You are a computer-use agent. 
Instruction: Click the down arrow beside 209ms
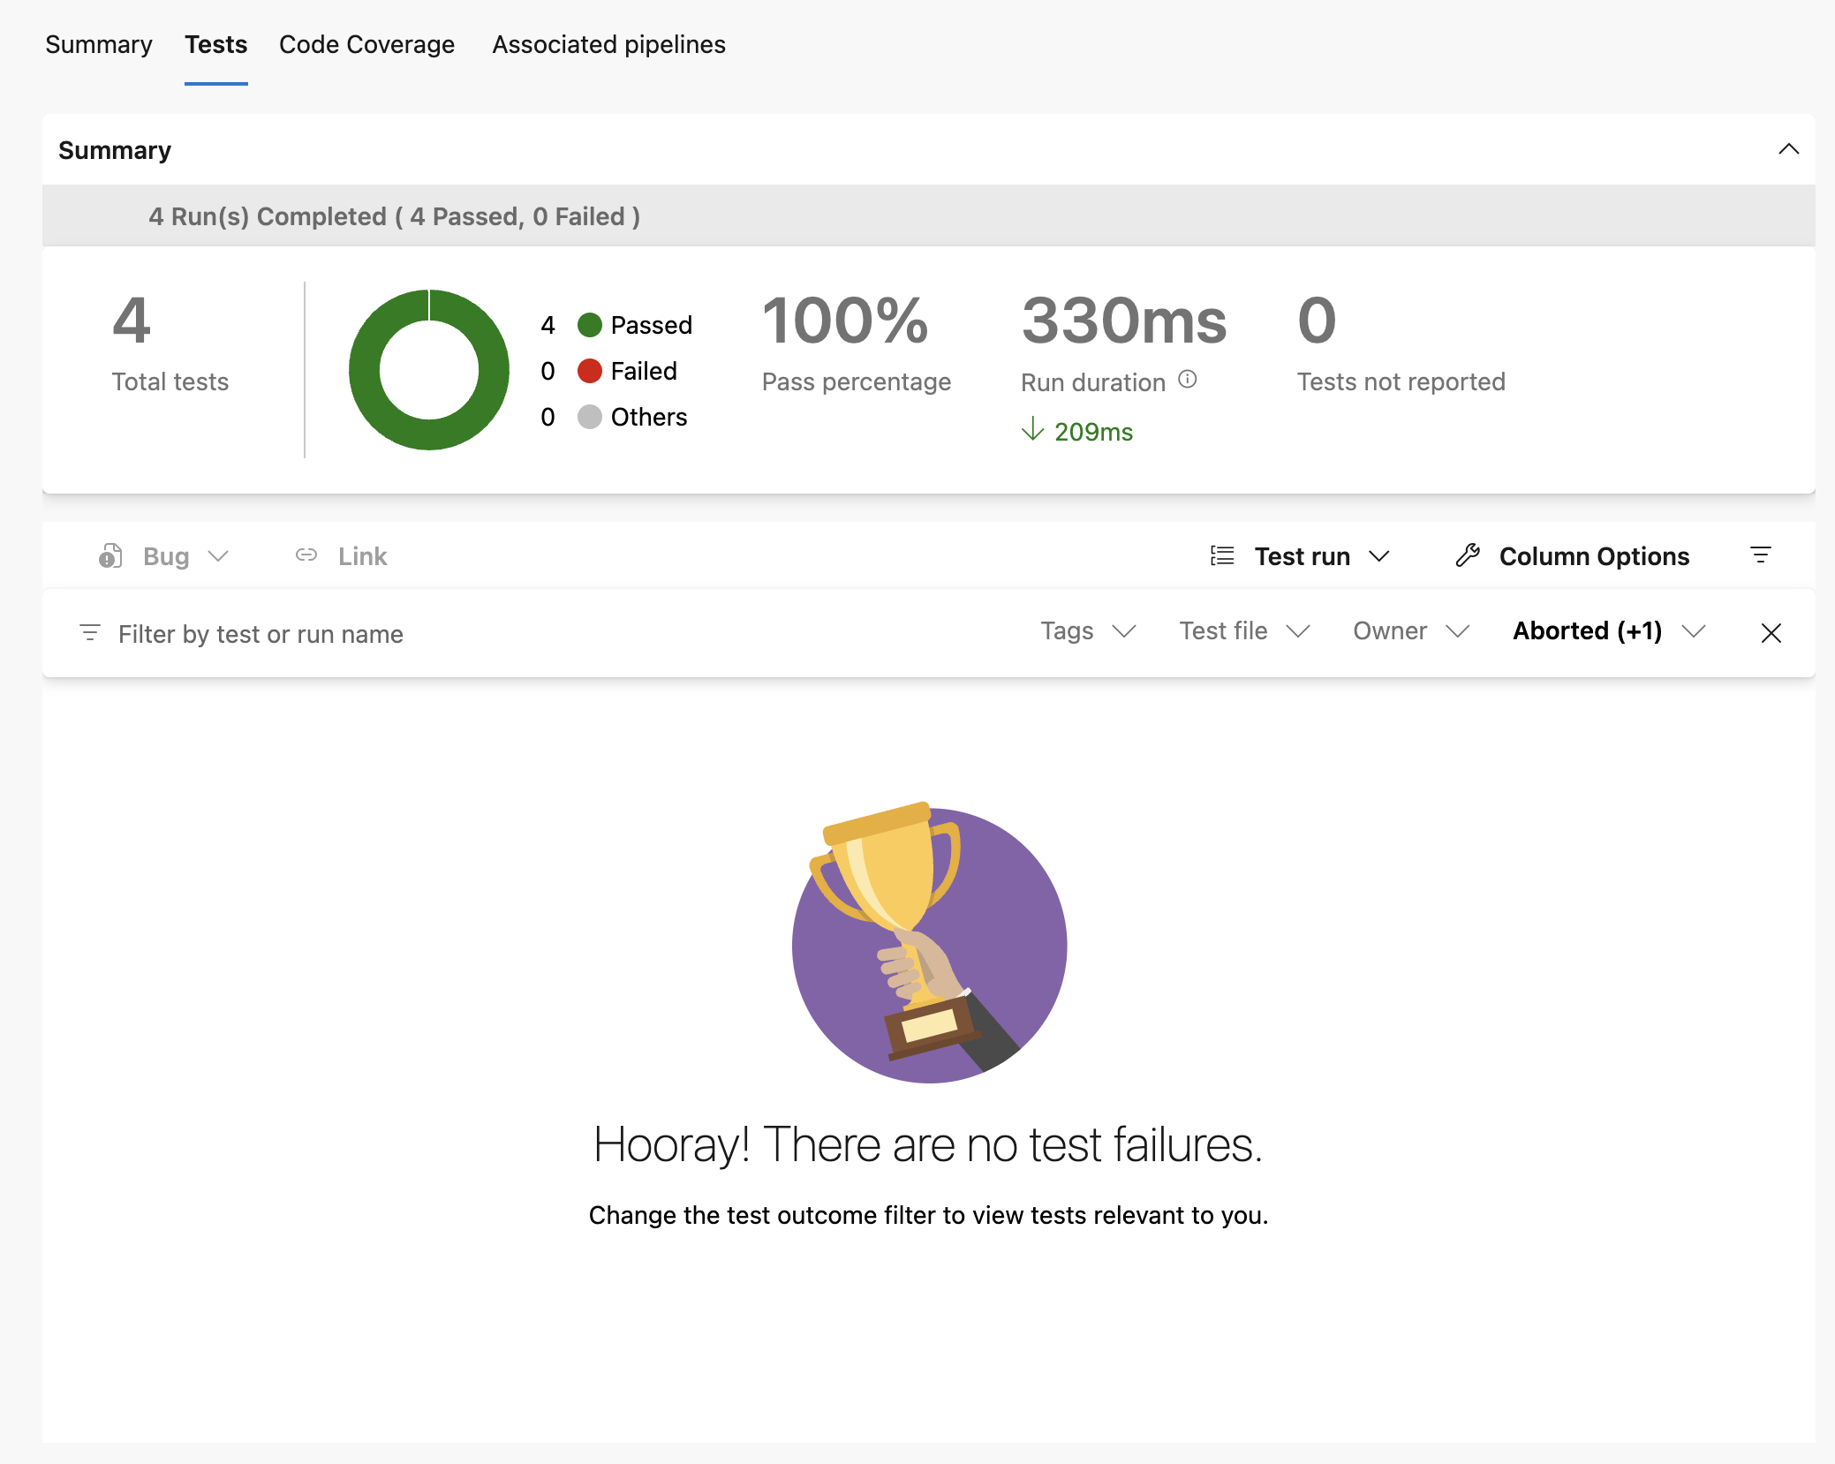point(1032,430)
